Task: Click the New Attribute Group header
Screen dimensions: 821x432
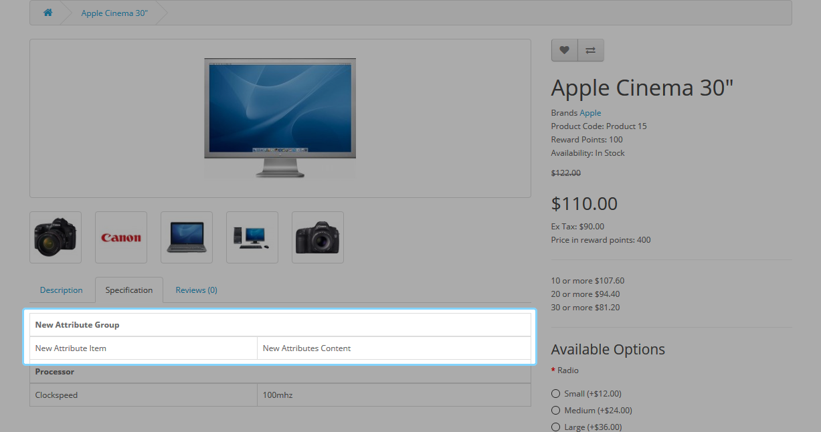Action: click(x=280, y=325)
